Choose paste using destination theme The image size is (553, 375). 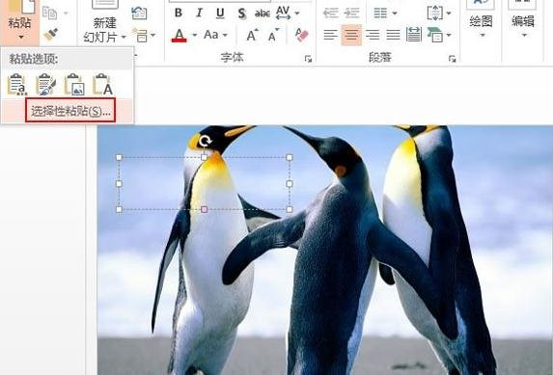click(x=17, y=85)
